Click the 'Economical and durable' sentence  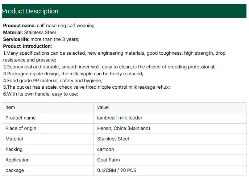click(x=109, y=67)
